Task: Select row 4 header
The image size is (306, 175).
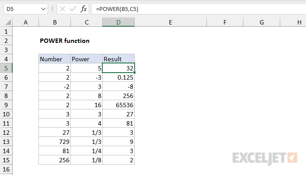Action: (6, 59)
